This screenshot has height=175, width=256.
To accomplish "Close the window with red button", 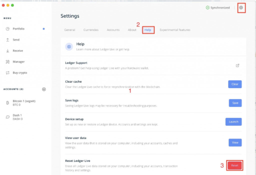I will [3, 5].
